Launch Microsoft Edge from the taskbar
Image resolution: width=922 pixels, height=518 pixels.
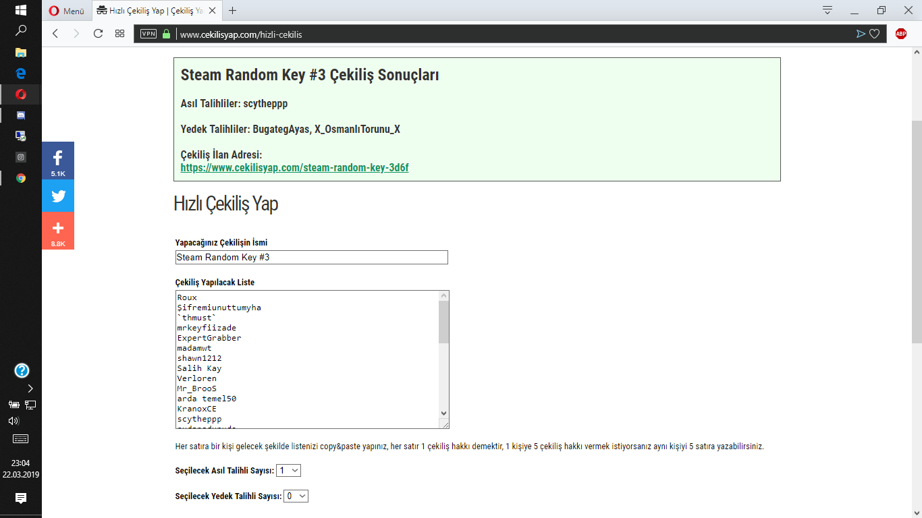[x=21, y=73]
